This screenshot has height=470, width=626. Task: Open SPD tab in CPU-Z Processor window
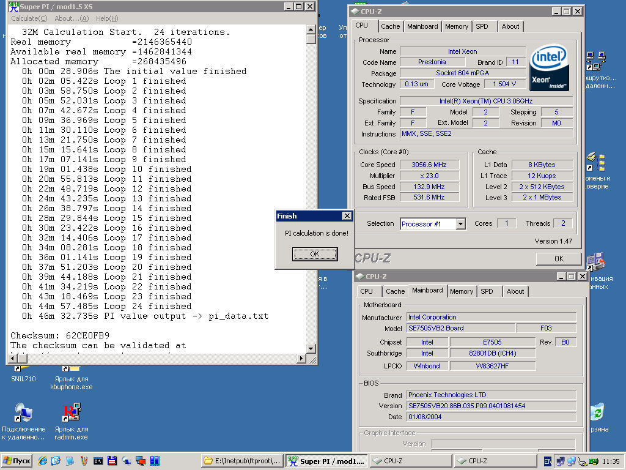click(482, 26)
